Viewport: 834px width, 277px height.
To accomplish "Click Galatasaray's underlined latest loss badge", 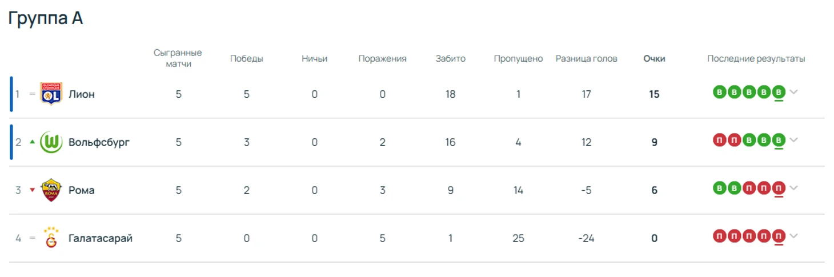I will (x=778, y=236).
